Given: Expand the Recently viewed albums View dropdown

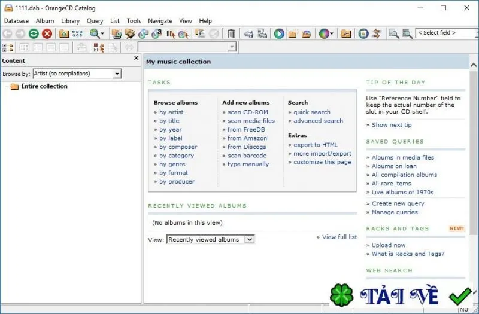Looking at the screenshot, I should tap(211, 240).
